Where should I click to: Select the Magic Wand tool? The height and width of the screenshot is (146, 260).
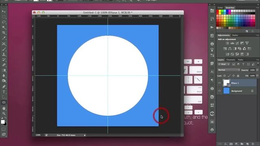pos(4,28)
